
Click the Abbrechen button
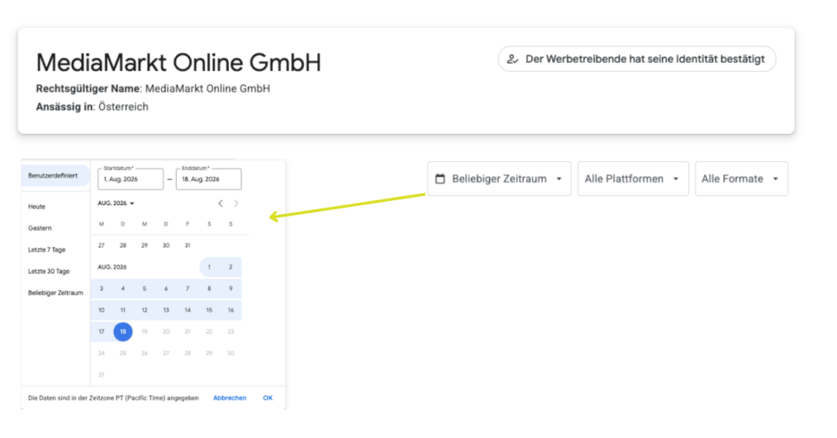[x=230, y=398]
